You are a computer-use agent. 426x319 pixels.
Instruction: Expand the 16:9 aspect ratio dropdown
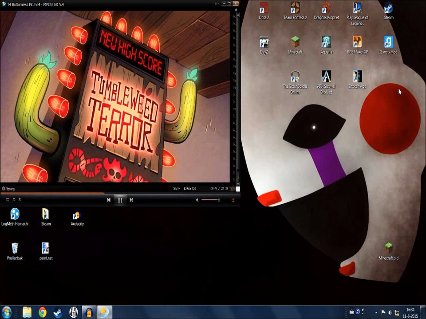(176, 188)
